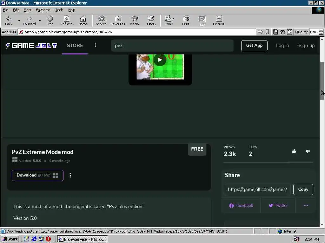Open the File menu

pos(5,10)
